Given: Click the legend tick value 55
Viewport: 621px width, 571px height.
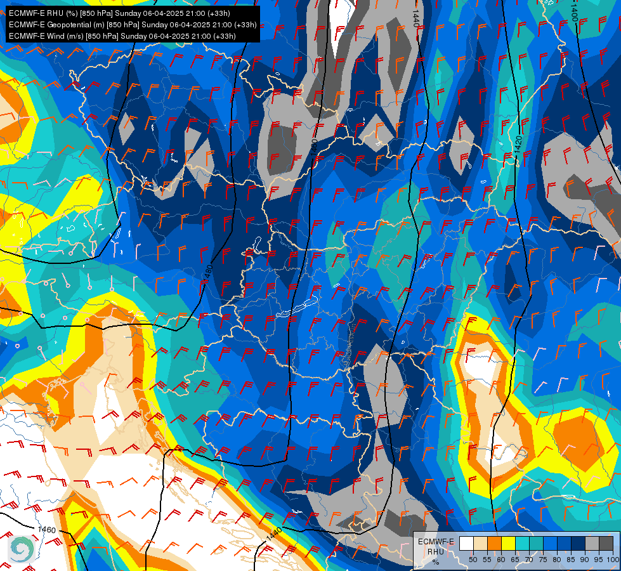Looking at the screenshot, I should coord(487,560).
